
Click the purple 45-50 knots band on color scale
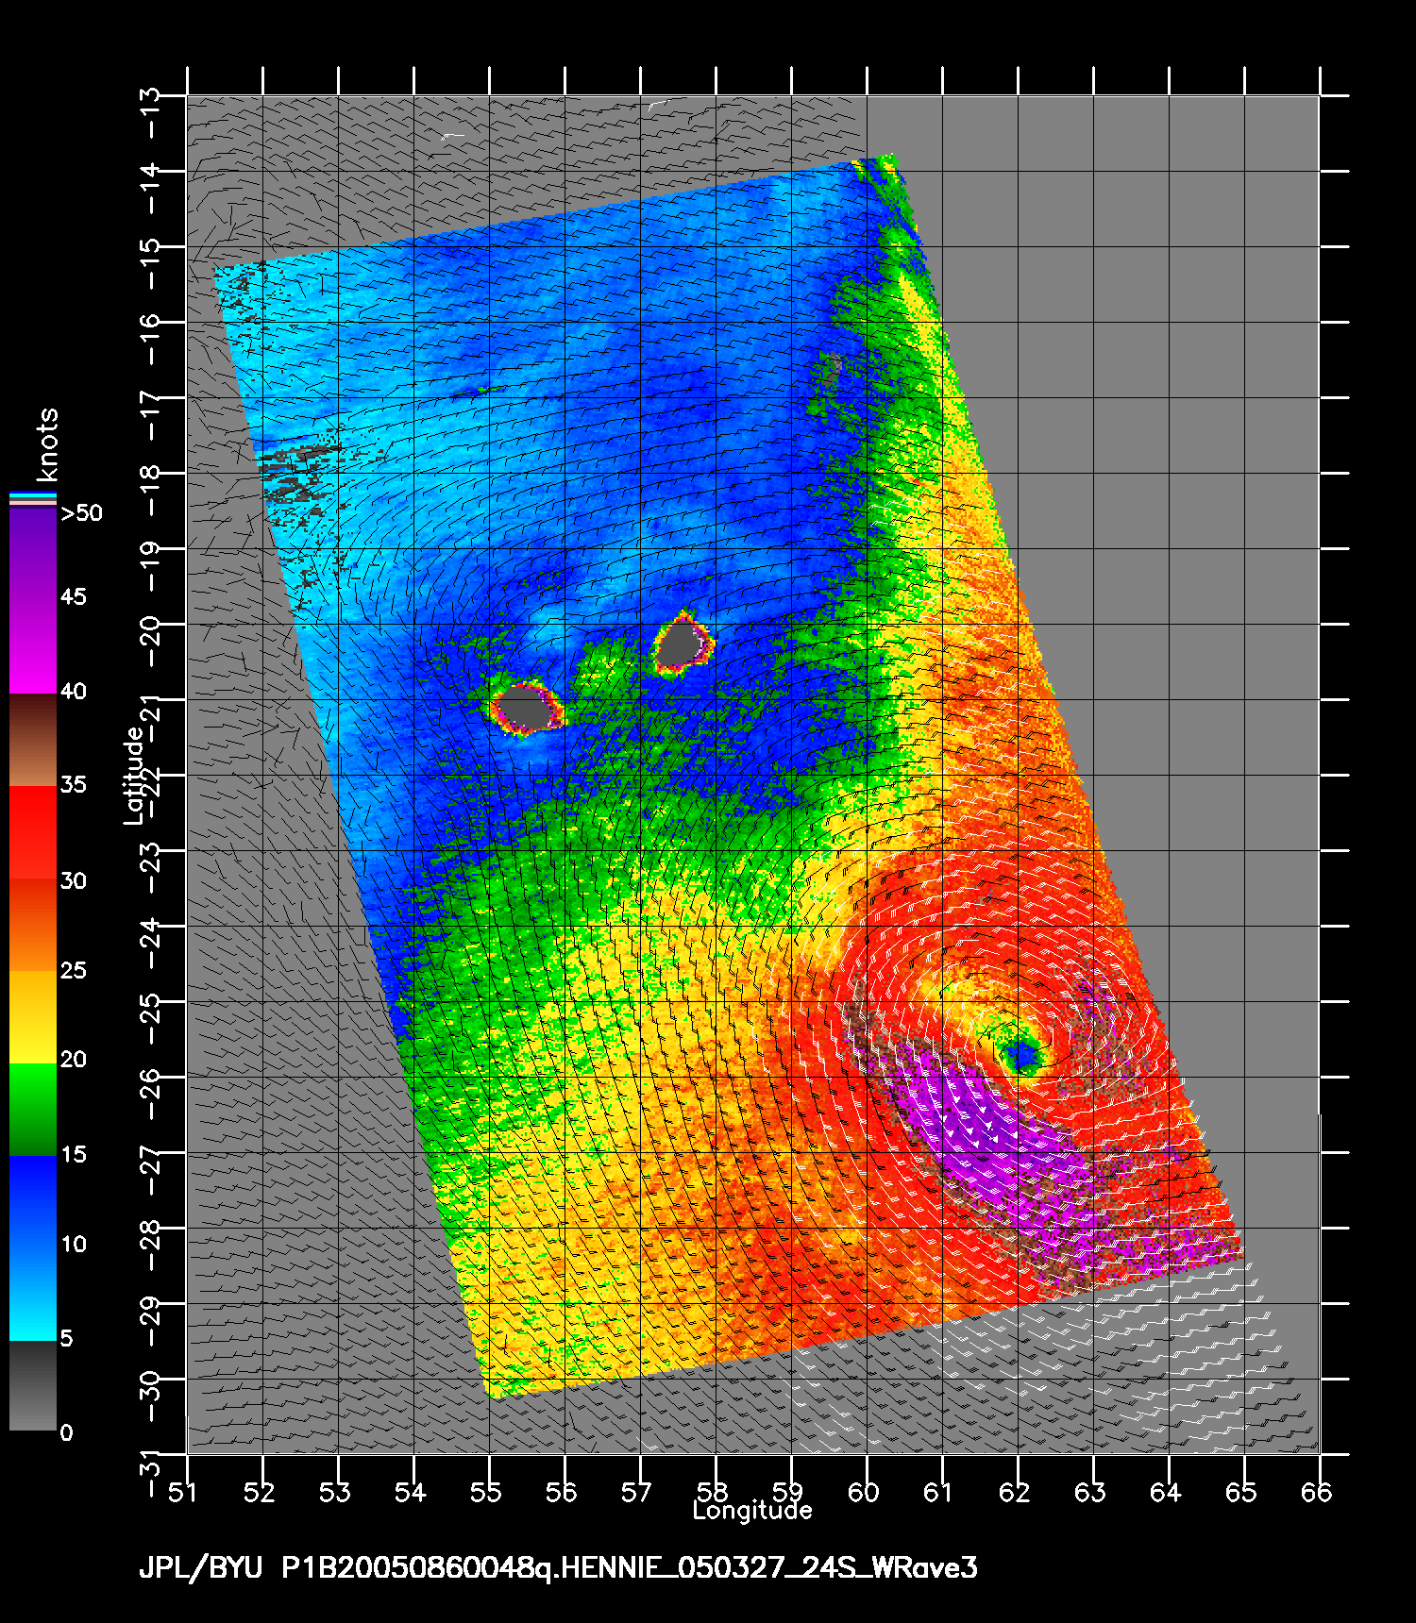click(33, 554)
